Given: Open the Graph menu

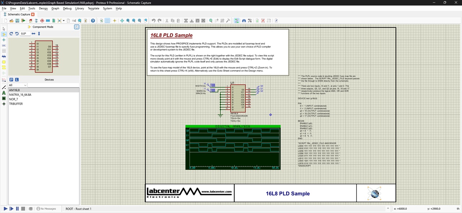Looking at the screenshot, I should [55, 8].
